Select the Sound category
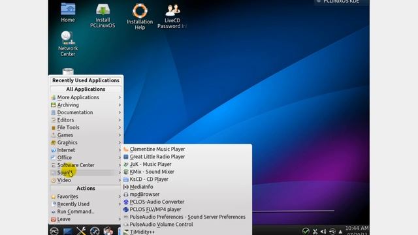Viewport: 418px width, 235px height. tap(86, 172)
